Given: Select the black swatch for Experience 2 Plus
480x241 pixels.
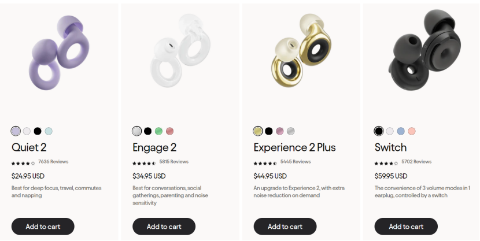Looking at the screenshot, I should point(269,131).
